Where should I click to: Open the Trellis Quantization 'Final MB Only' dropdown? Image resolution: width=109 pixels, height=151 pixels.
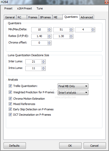pyautogui.click(x=73, y=86)
